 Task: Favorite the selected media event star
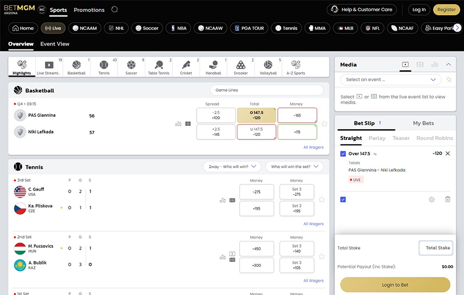click(449, 80)
